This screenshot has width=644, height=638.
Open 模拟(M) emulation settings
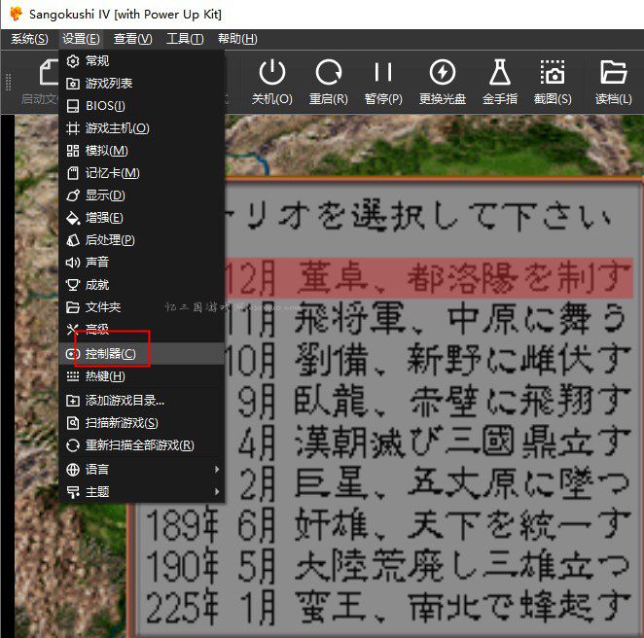(142, 151)
